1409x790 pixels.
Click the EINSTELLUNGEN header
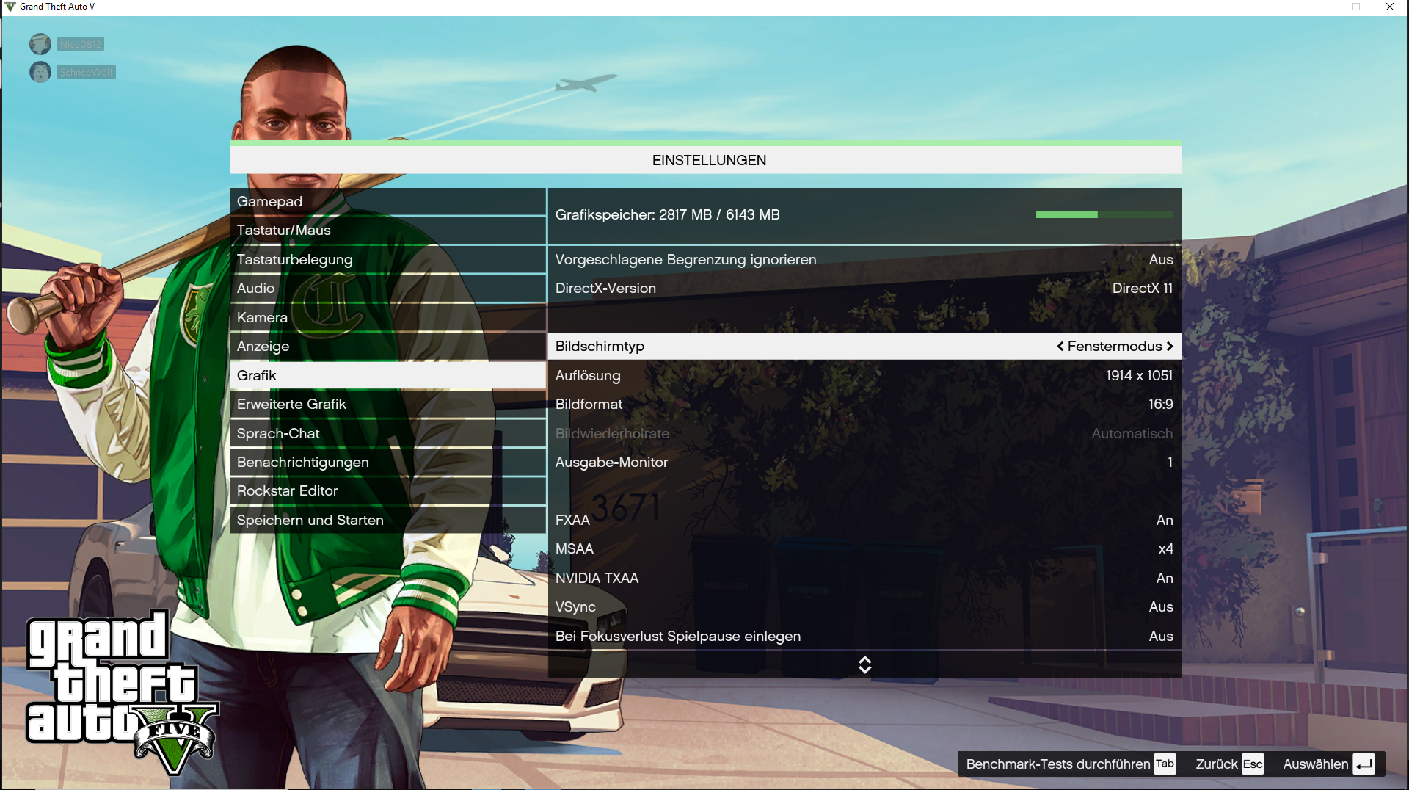(x=709, y=160)
